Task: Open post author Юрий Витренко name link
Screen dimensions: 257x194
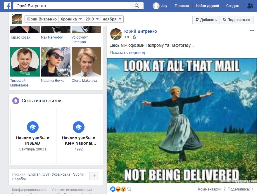Action: [140, 31]
